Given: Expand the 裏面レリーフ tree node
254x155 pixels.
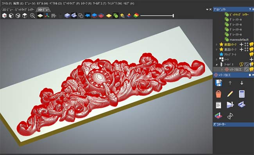Looking at the screenshot, I should (x=216, y=49).
